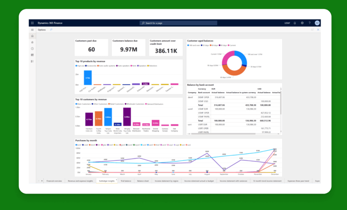Switch to the Trial balance tab
The height and width of the screenshot is (210, 347).
126,181
